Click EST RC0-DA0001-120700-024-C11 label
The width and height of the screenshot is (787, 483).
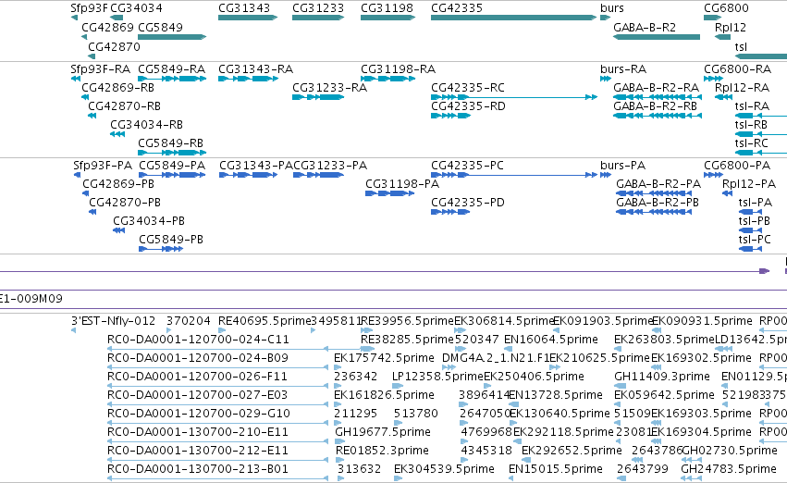click(198, 340)
